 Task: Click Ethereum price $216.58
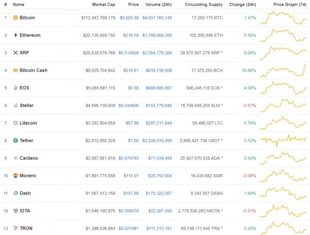click(131, 35)
